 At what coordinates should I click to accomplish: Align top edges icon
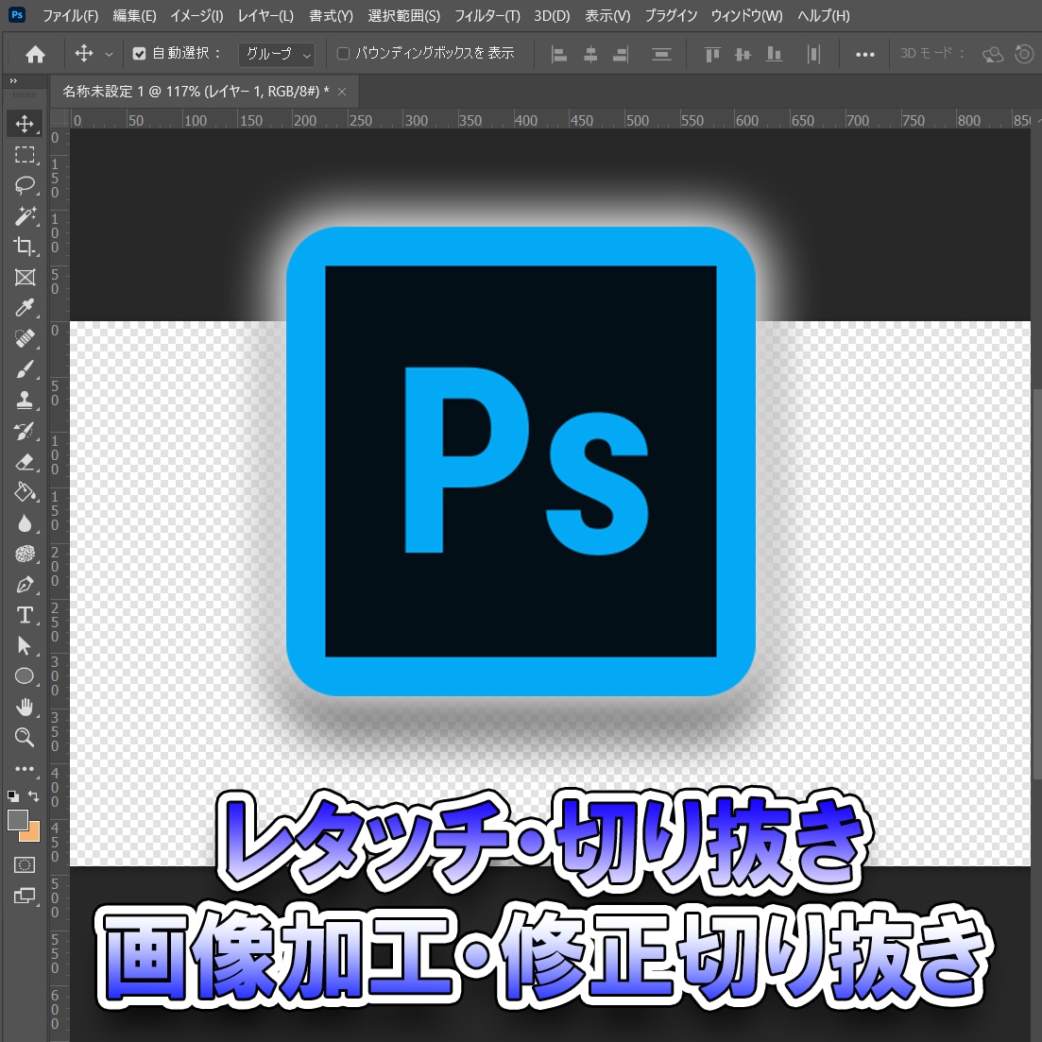click(712, 55)
